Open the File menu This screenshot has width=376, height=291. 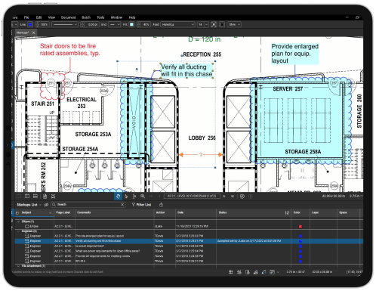26,17
